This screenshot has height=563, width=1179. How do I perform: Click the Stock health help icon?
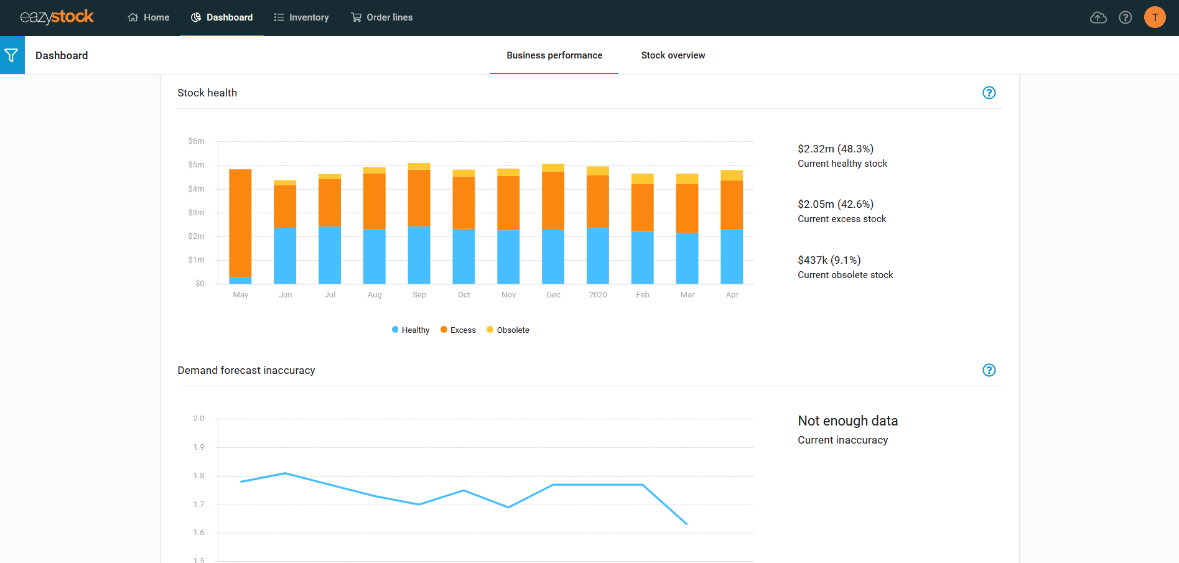[989, 93]
